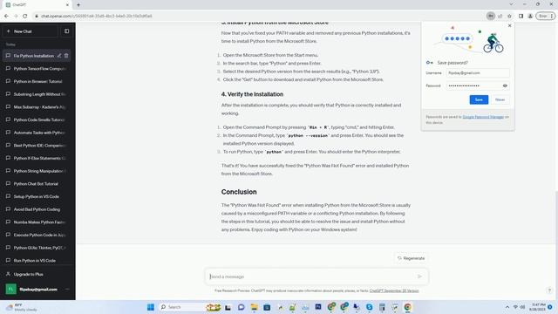
Task: Click the browser address bar URL
Action: (97, 16)
